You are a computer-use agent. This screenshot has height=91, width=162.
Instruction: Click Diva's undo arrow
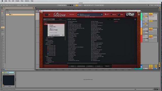(x=105, y=15)
